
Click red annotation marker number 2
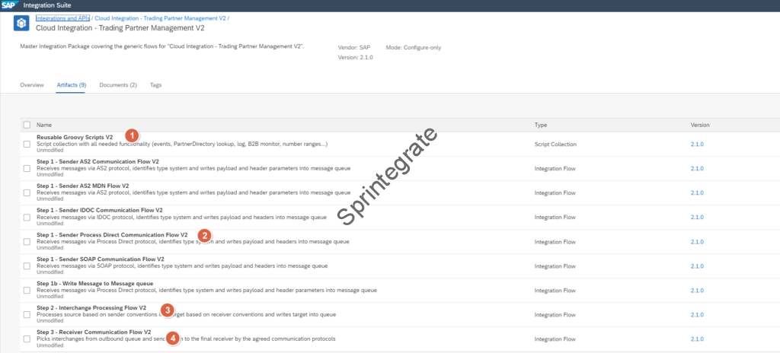tap(203, 236)
